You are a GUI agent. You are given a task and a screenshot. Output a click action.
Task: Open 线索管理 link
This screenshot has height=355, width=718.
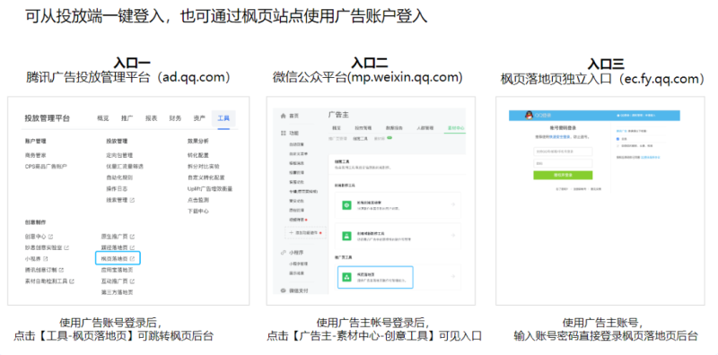pos(117,200)
